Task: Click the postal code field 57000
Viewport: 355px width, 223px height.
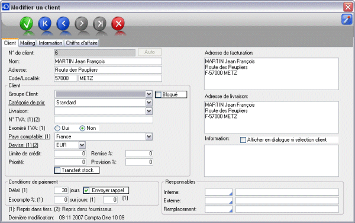Action: click(x=66, y=78)
